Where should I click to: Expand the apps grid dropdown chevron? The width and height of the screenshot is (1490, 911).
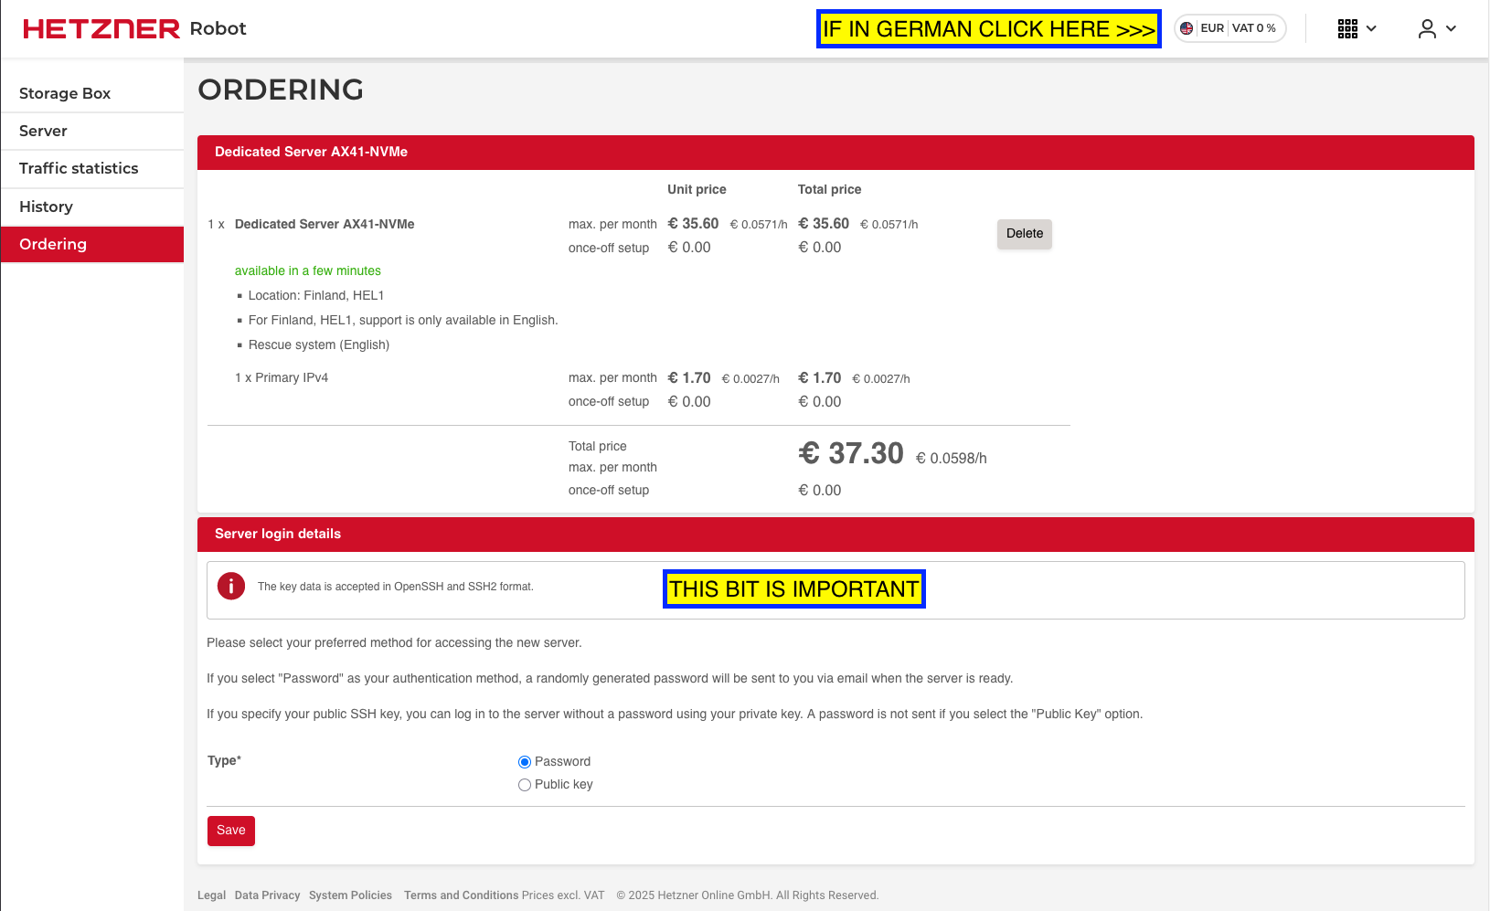[x=1371, y=29]
